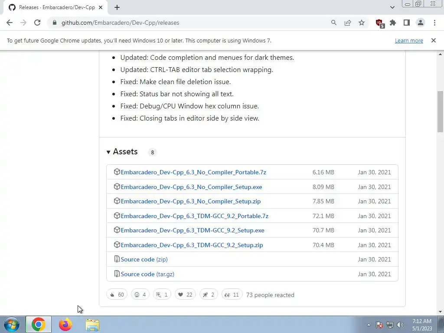Open the Extensions puzzle icon
The width and height of the screenshot is (444, 333).
click(393, 23)
